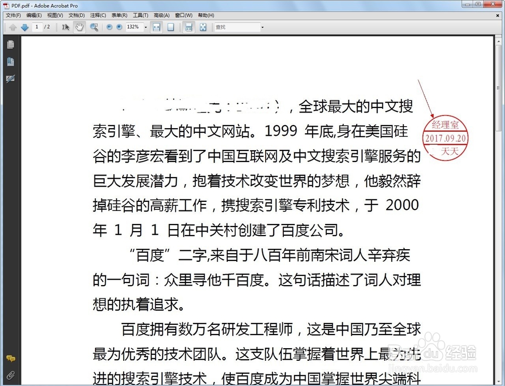Choose the Marquee Zoom tool
This screenshot has height=386, width=505.
[x=94, y=27]
